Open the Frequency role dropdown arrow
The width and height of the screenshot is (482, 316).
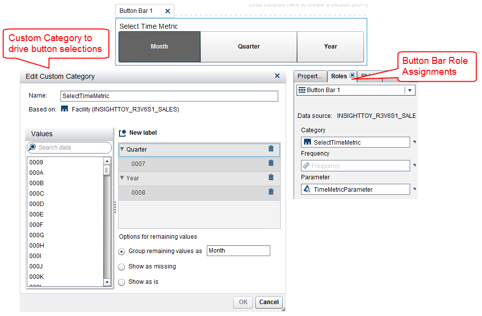tap(415, 165)
